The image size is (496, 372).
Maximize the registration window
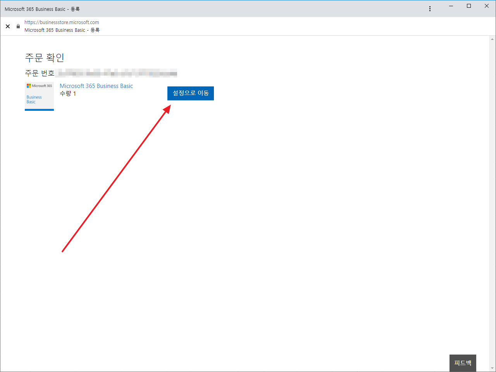pos(469,6)
